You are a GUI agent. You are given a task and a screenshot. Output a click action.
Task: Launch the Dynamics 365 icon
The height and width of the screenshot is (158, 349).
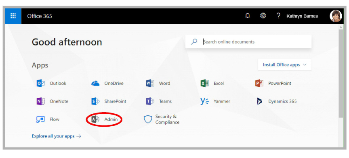[259, 101]
